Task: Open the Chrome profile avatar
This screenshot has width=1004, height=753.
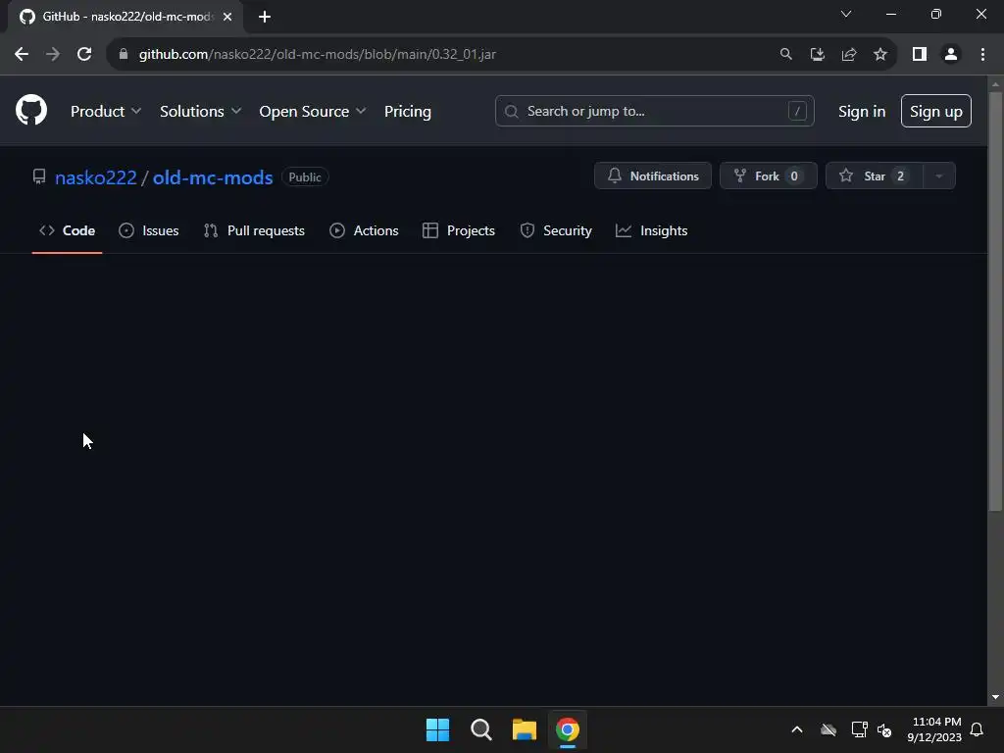Action: [x=951, y=55]
